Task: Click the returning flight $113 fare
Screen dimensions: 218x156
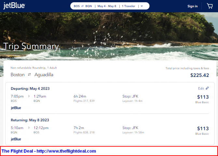Action: pos(203,128)
